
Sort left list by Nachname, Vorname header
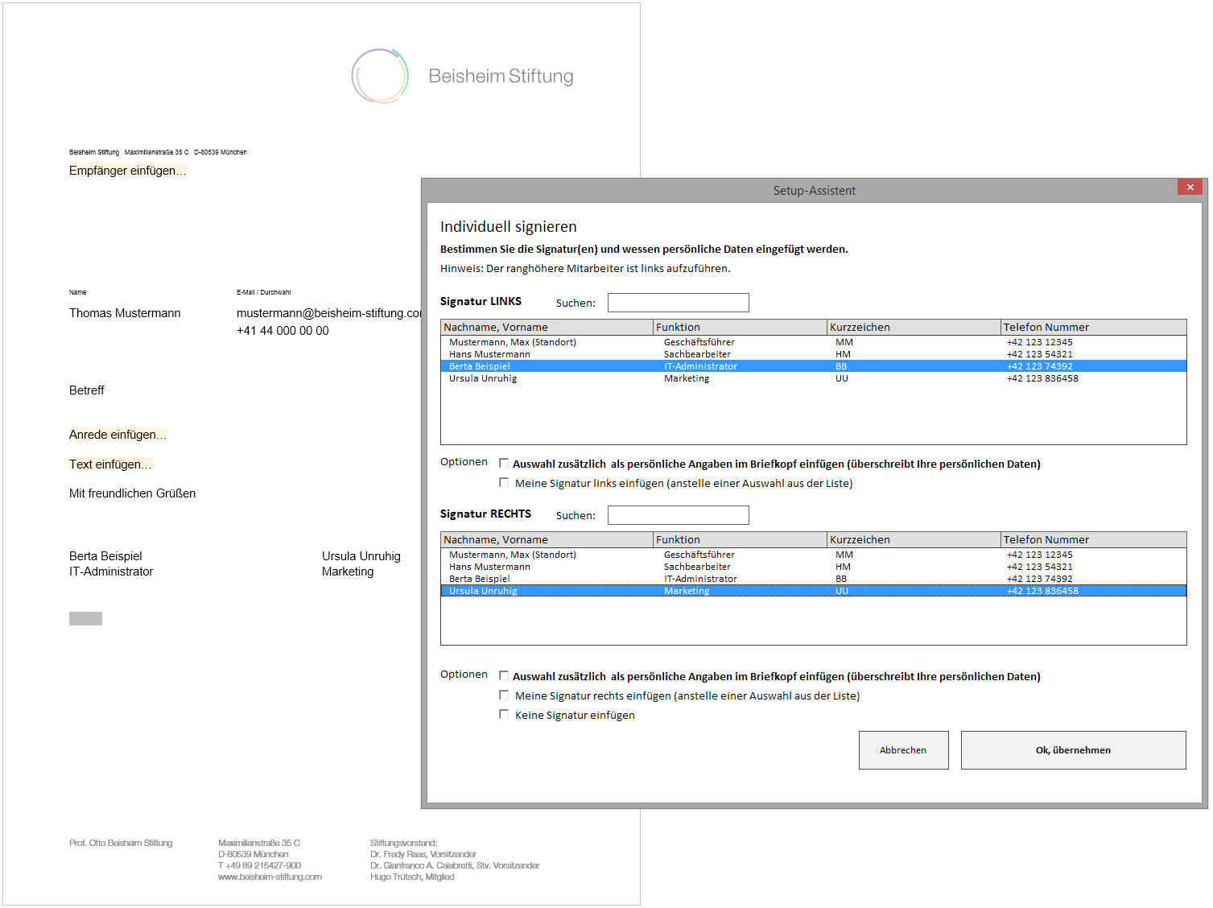pyautogui.click(x=547, y=328)
